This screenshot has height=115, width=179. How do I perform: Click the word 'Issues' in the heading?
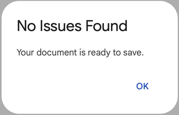pyautogui.click(x=61, y=26)
